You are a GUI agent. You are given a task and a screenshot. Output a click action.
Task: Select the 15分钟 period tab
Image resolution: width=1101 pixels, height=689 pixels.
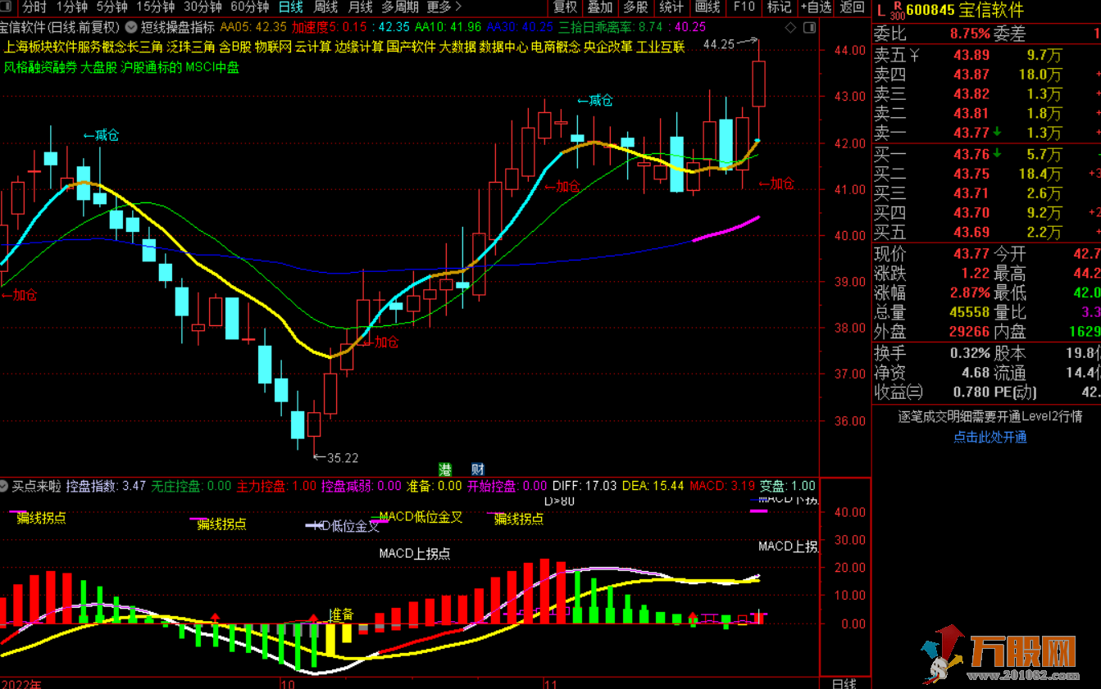pyautogui.click(x=155, y=7)
